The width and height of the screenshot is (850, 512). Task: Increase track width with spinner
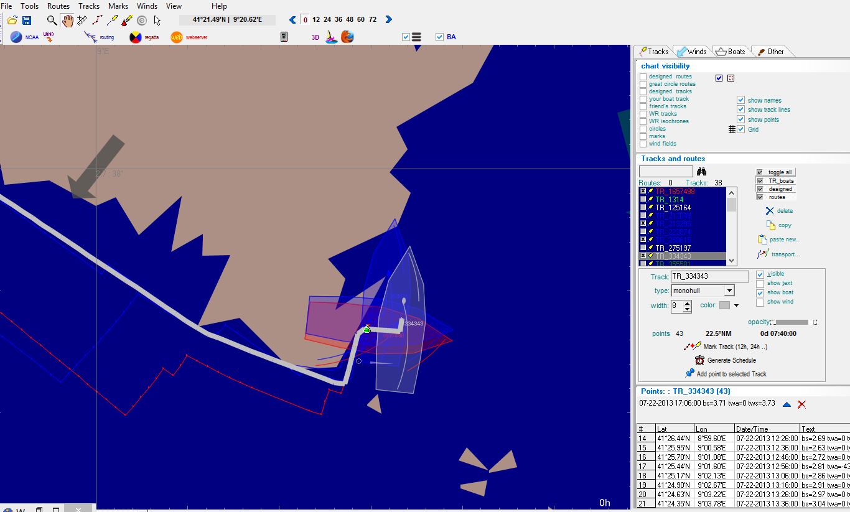pos(687,303)
